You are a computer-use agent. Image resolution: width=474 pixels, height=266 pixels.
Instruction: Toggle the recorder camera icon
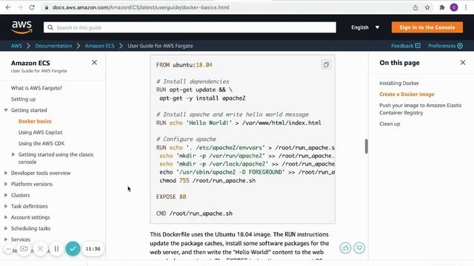pyautogui.click(x=24, y=248)
